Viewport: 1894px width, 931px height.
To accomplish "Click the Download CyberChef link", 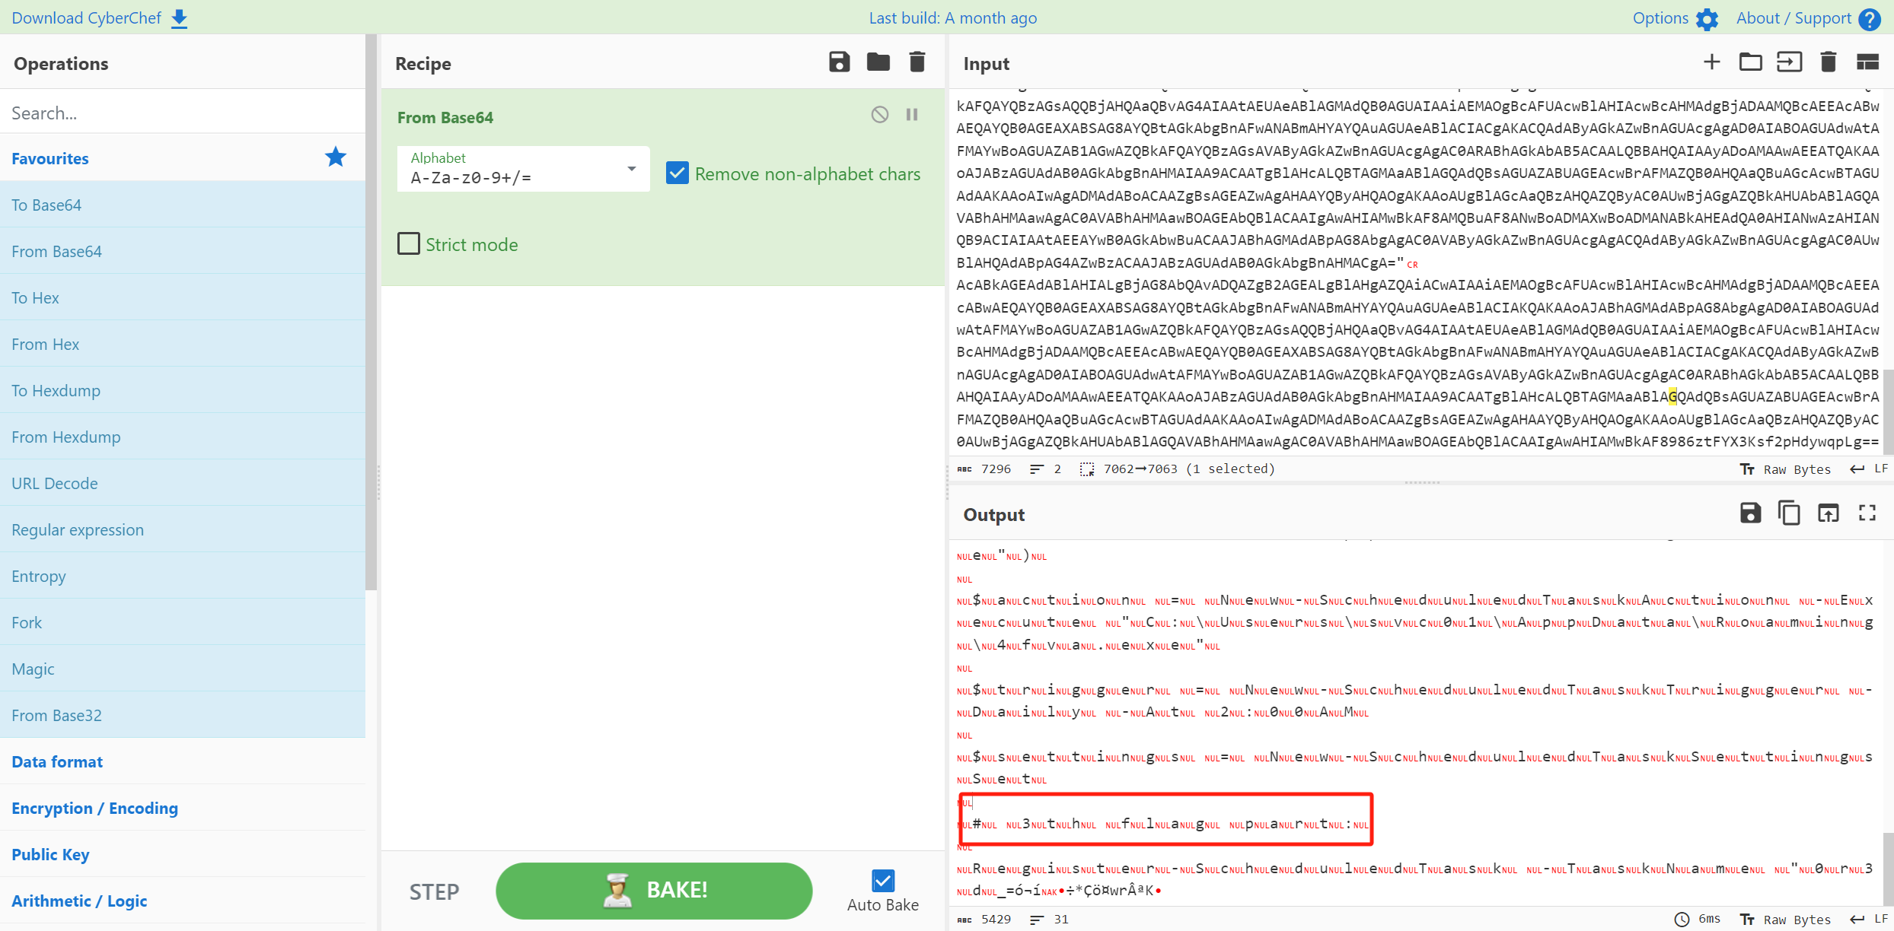I will (x=99, y=18).
